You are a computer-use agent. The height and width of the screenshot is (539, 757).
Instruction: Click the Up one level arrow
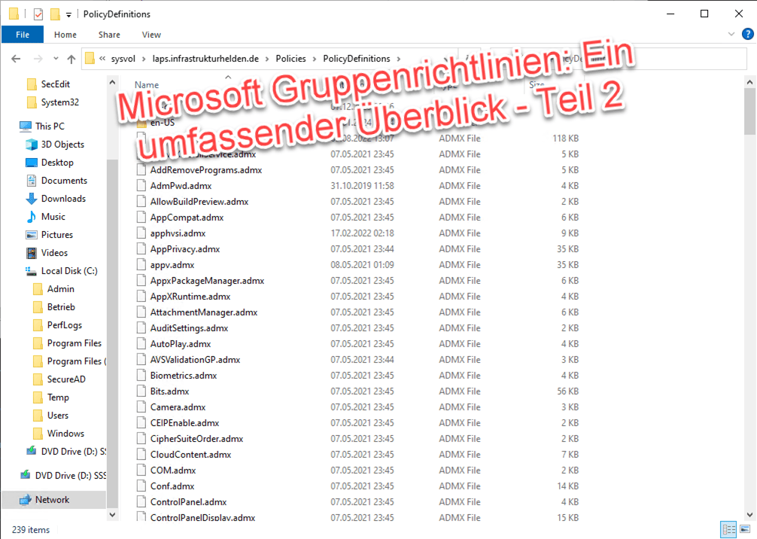tap(71, 59)
